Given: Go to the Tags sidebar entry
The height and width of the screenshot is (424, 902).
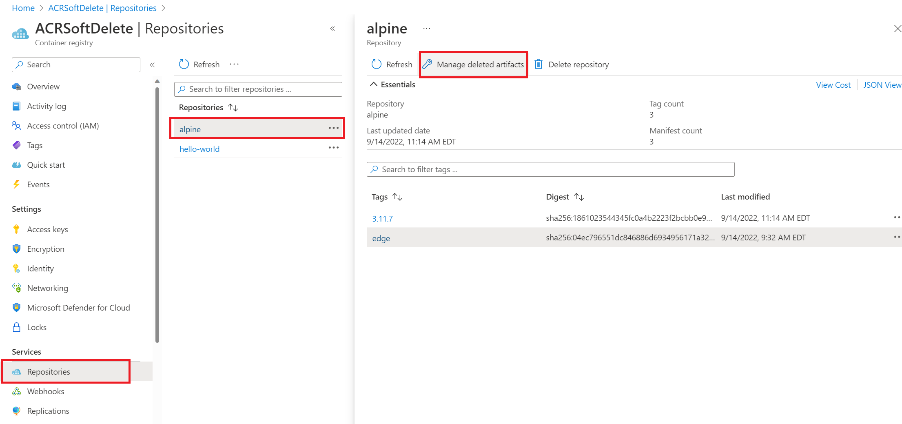Looking at the screenshot, I should tap(35, 145).
